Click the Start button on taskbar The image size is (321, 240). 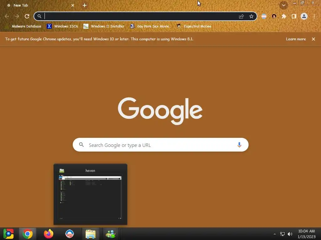coord(8,234)
